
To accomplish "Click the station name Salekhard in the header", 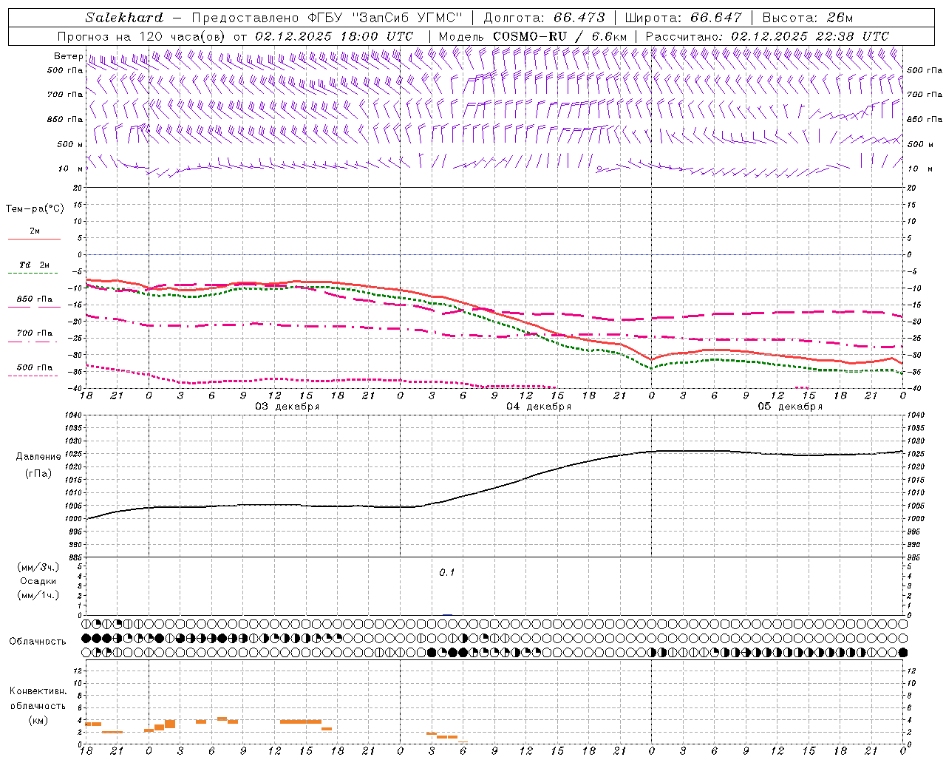I will point(124,18).
